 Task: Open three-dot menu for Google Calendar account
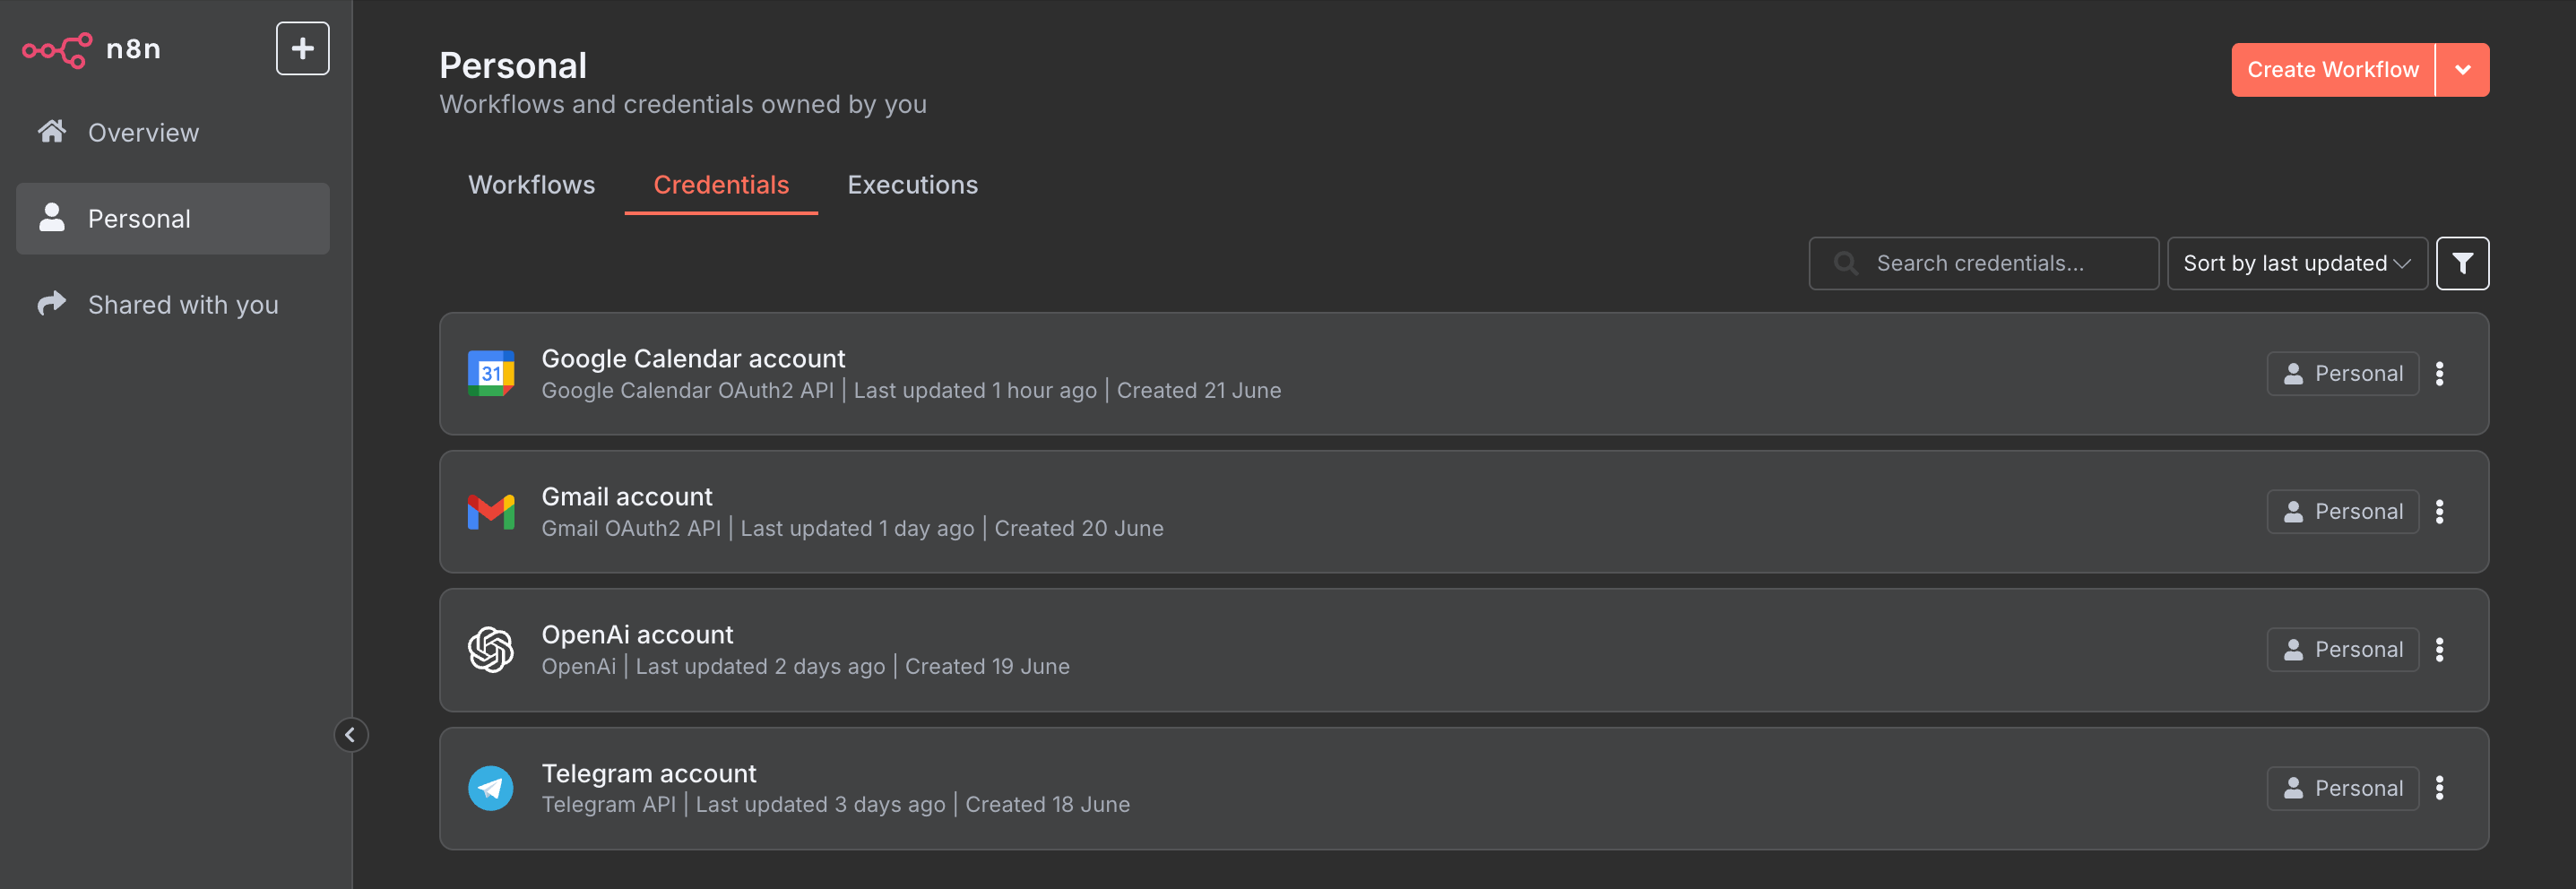click(x=2439, y=373)
